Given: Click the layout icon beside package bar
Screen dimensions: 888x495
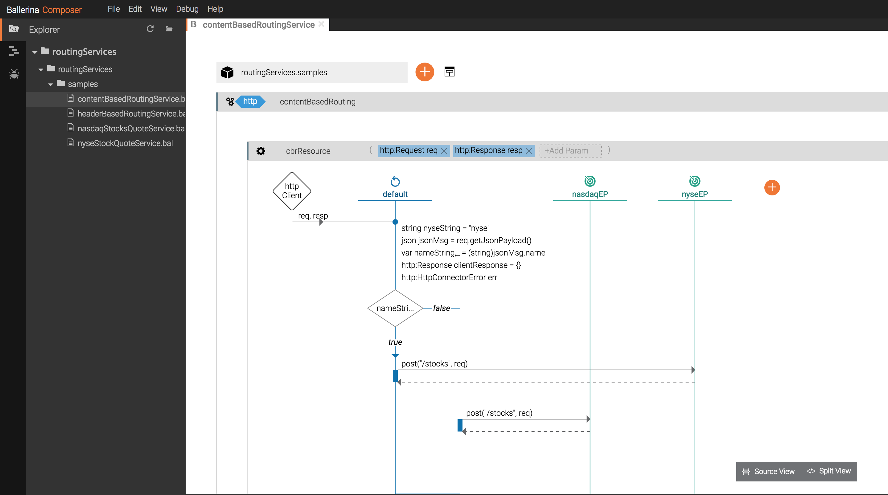Looking at the screenshot, I should (x=449, y=72).
